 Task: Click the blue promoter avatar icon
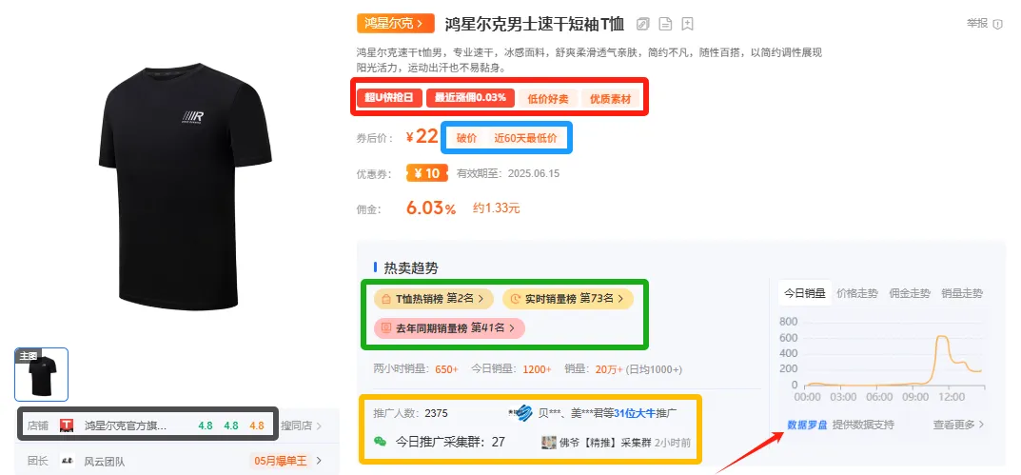[521, 413]
